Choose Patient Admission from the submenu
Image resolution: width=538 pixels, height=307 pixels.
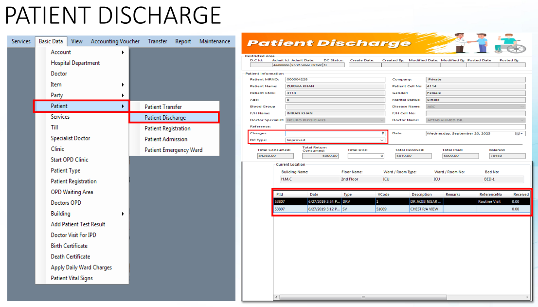[166, 139]
